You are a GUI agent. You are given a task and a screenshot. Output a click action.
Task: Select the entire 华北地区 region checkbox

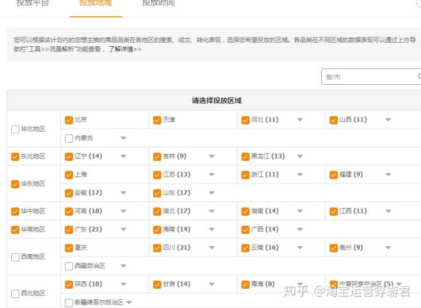click(15, 129)
